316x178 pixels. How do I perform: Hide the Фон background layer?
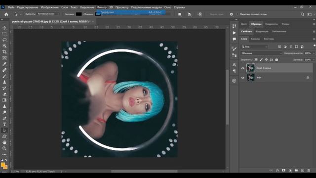243,78
